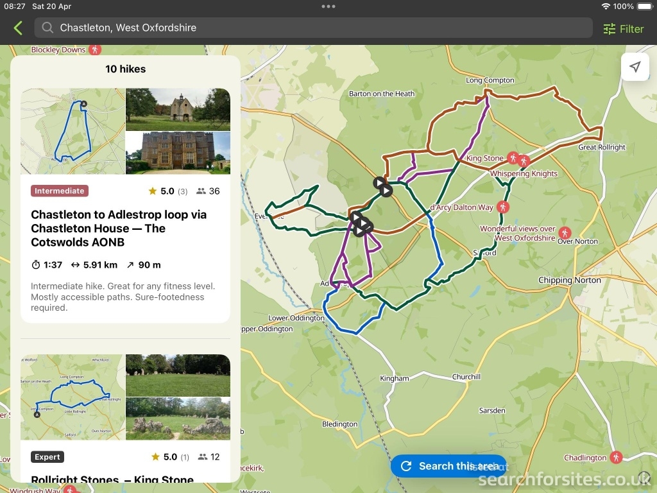Tap the Wonderful views highlight marker
The image size is (657, 493).
tap(565, 232)
